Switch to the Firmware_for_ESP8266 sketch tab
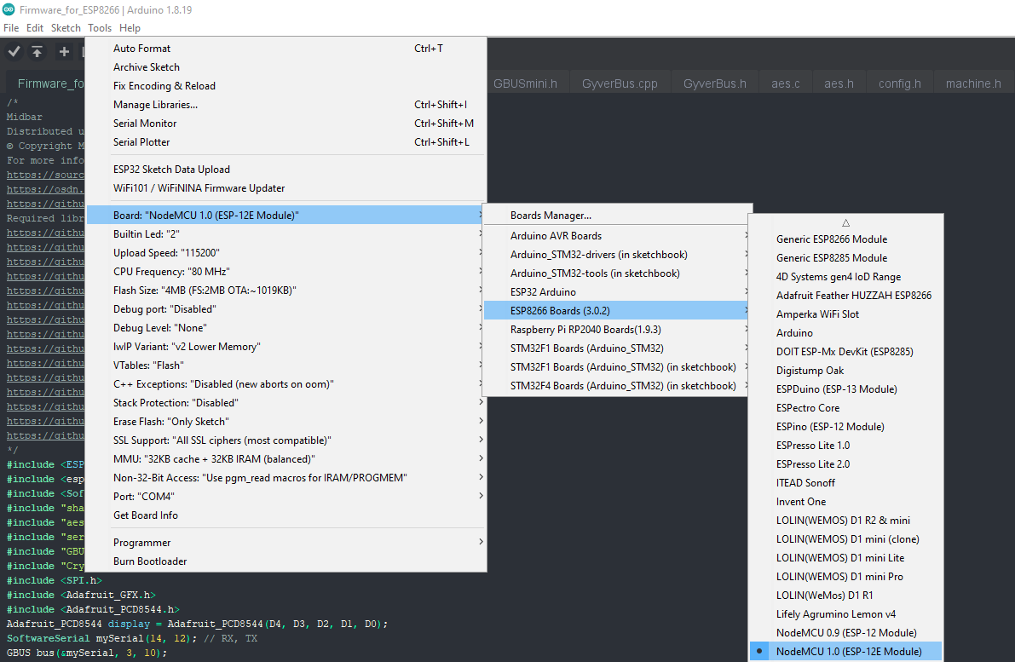Image resolution: width=1015 pixels, height=662 pixels. (47, 83)
